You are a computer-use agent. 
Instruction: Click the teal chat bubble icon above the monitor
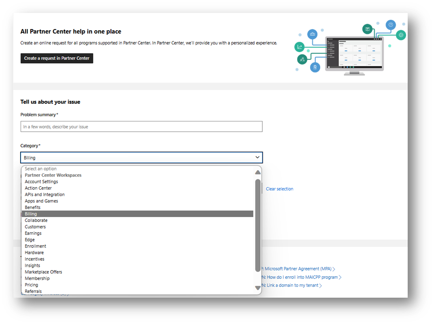pos(367,29)
